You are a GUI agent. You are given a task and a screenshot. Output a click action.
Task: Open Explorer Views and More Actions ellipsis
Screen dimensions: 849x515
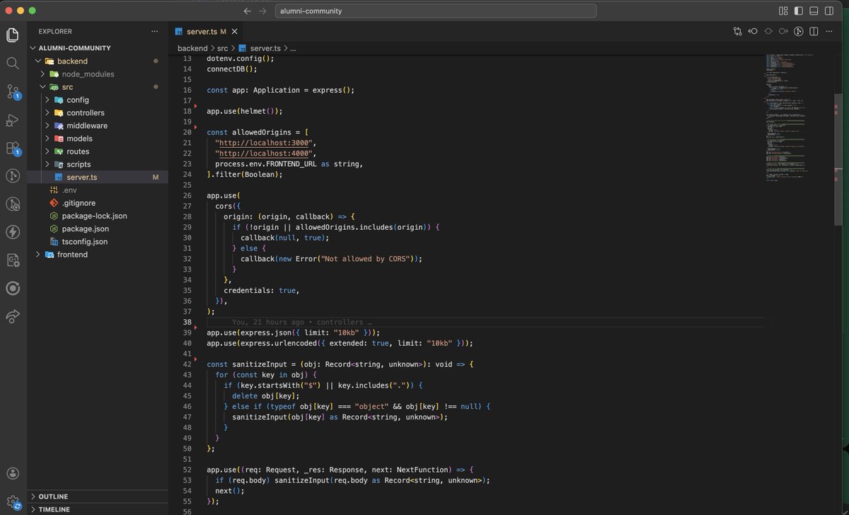click(x=155, y=31)
